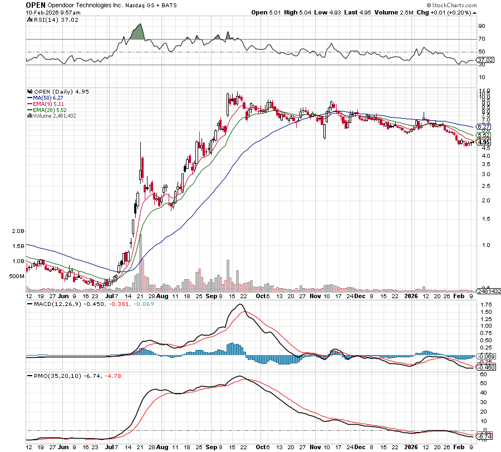
Task: Click the MACD(12,26,9) legend label
Action: tap(57, 304)
